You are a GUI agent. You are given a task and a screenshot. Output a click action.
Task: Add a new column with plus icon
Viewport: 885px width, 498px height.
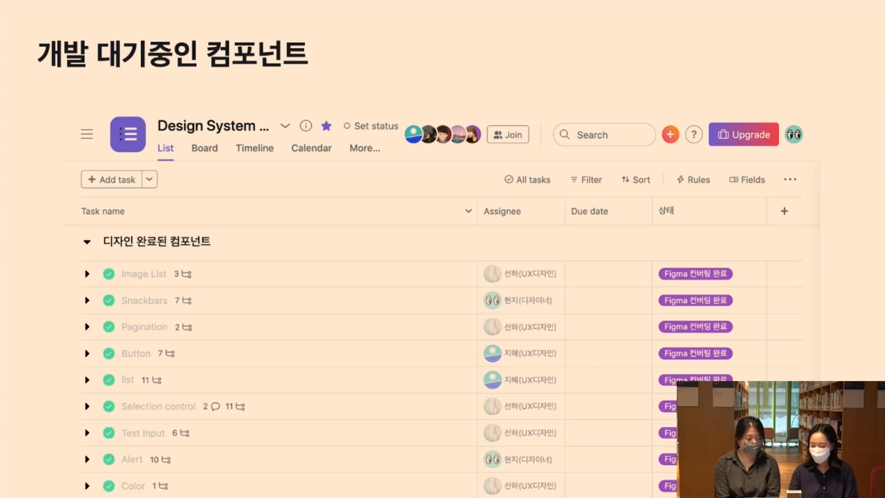point(784,211)
